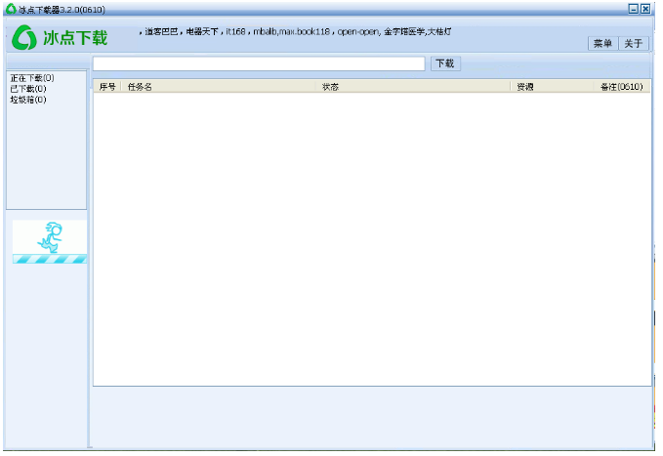
Task: Click the title bar app icon
Action: click(x=11, y=9)
